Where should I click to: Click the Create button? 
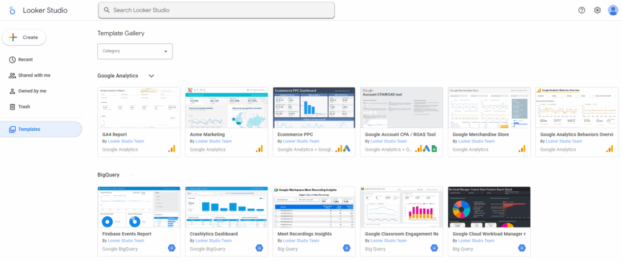(24, 37)
